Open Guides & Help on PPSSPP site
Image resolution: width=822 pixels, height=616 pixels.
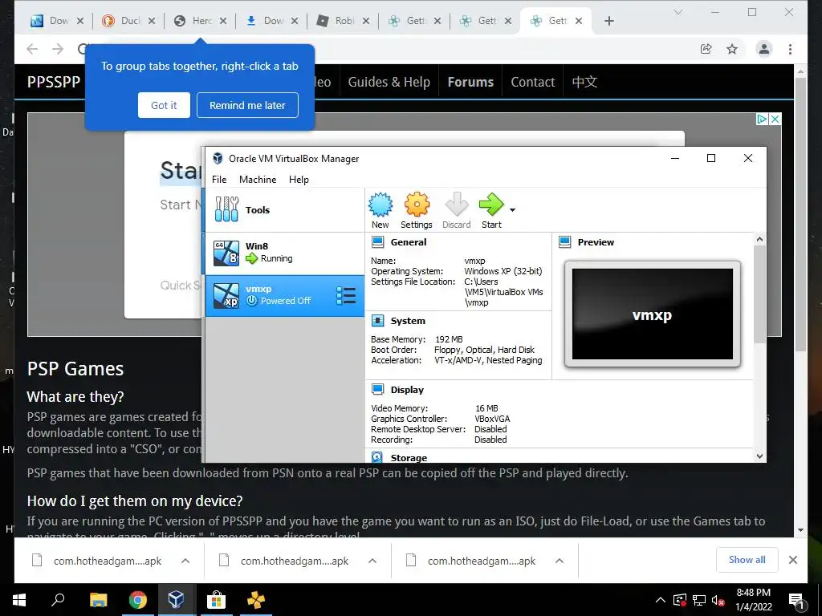pos(389,82)
